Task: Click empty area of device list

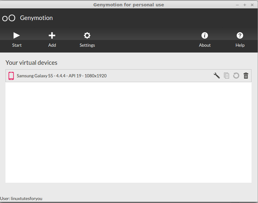Action: coord(128,132)
